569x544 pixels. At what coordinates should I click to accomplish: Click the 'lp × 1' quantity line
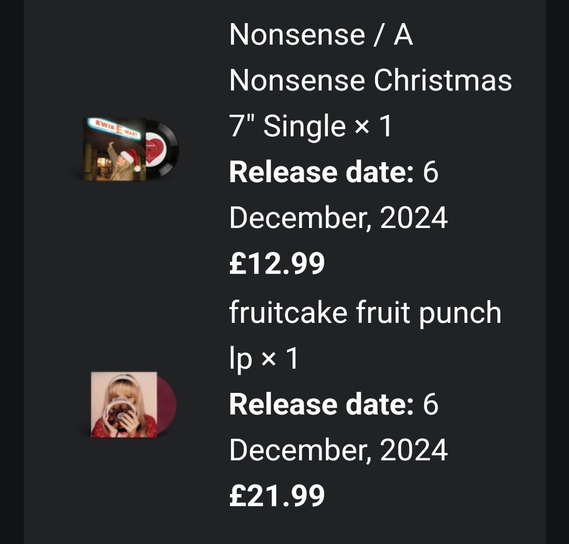coord(264,359)
